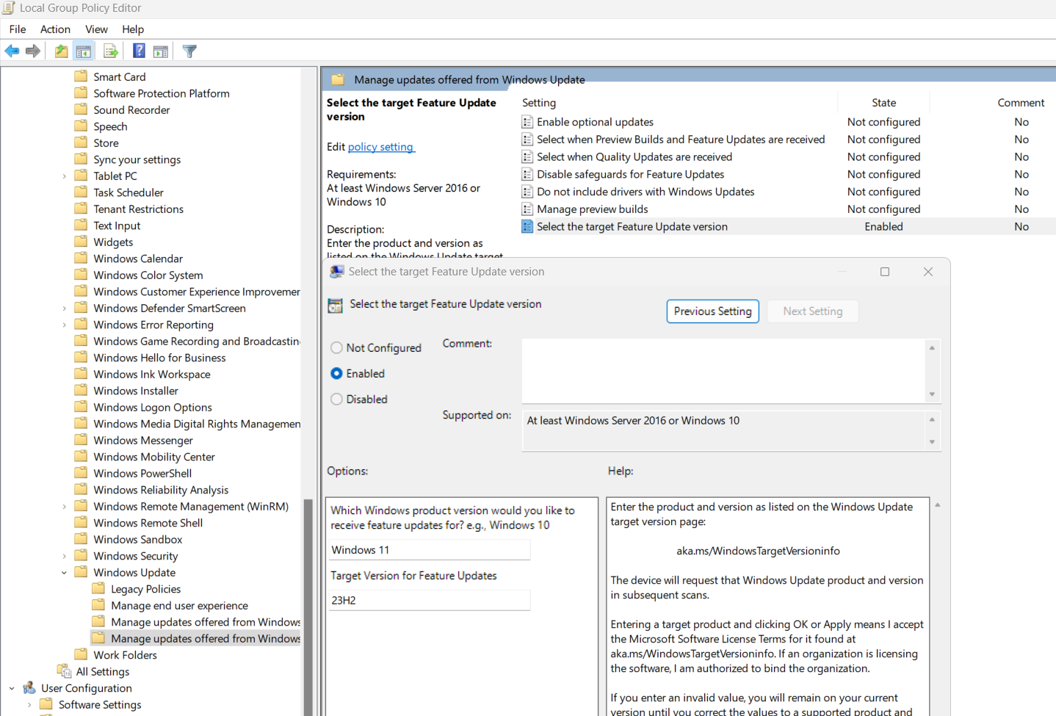Select the Enabled radio button
1056x716 pixels.
pyautogui.click(x=337, y=374)
